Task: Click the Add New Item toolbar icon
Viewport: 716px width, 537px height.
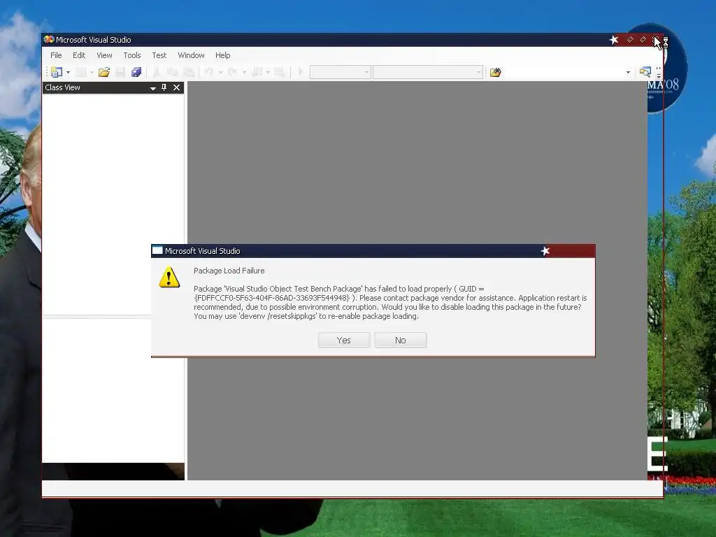Action: [x=81, y=72]
